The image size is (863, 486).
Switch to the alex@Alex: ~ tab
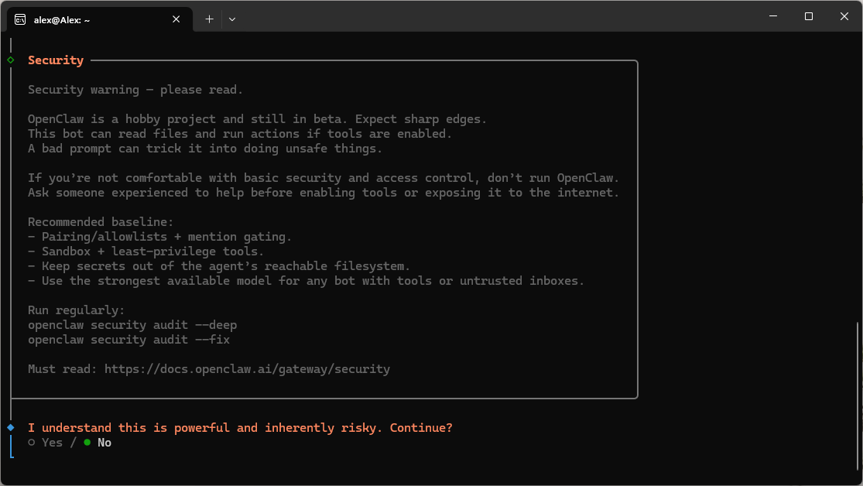click(x=93, y=19)
